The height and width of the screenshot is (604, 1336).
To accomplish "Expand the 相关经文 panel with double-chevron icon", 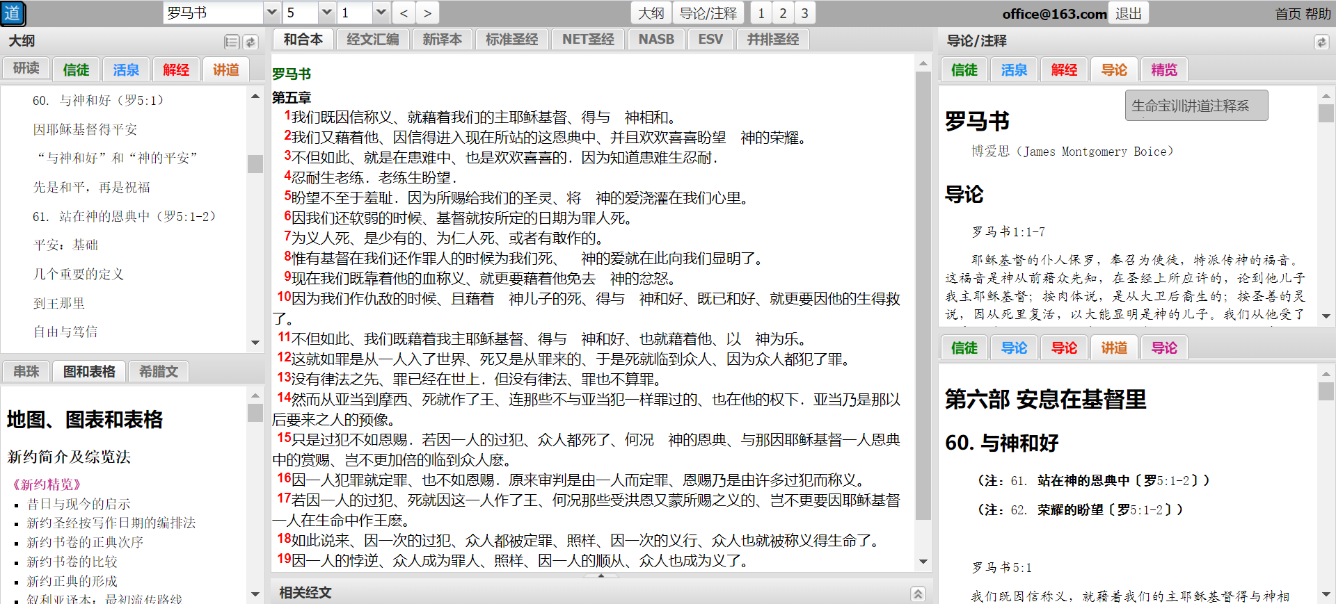I will point(918,594).
